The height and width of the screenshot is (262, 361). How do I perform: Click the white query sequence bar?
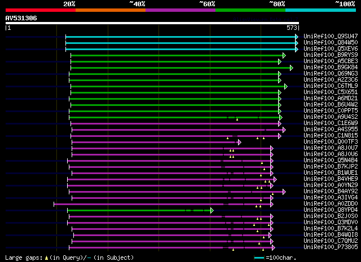point(152,23)
